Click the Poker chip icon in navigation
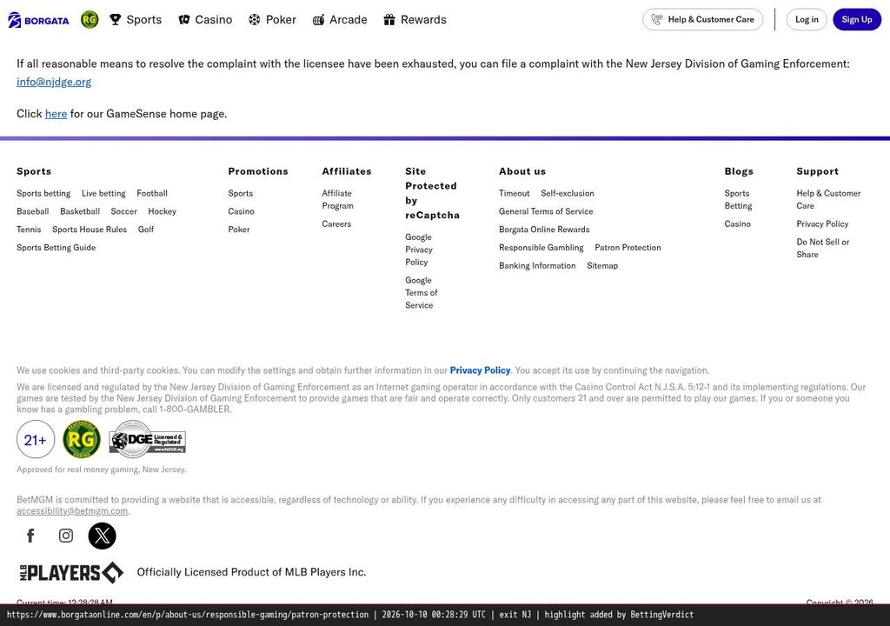The image size is (890, 626). [x=255, y=20]
